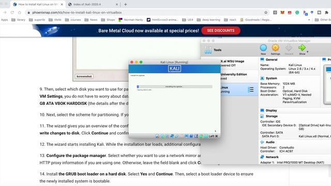Viewport: 331px width, 186px height.
Task: Click the browser reload button
Action: point(12,12)
